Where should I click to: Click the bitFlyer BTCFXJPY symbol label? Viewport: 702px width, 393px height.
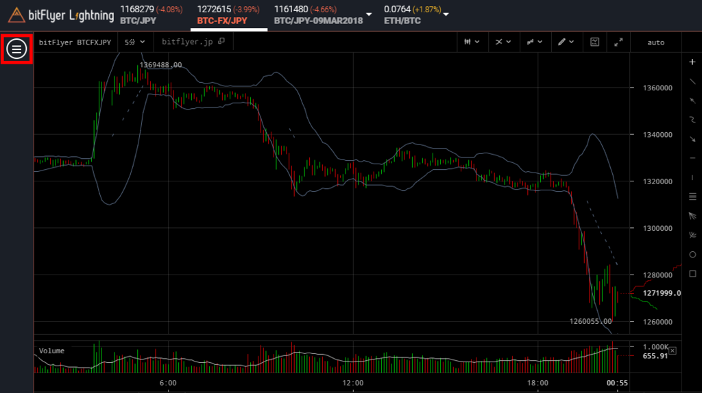[75, 42]
